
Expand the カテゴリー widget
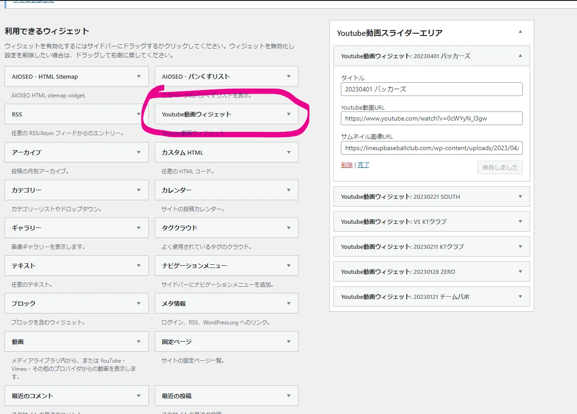pos(139,190)
